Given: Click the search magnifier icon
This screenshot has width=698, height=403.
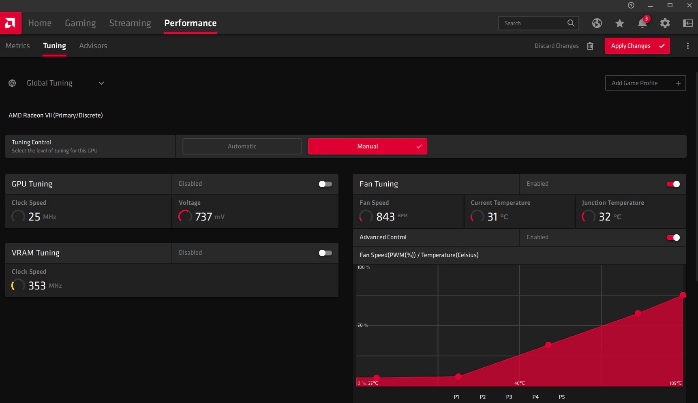Looking at the screenshot, I should 571,23.
